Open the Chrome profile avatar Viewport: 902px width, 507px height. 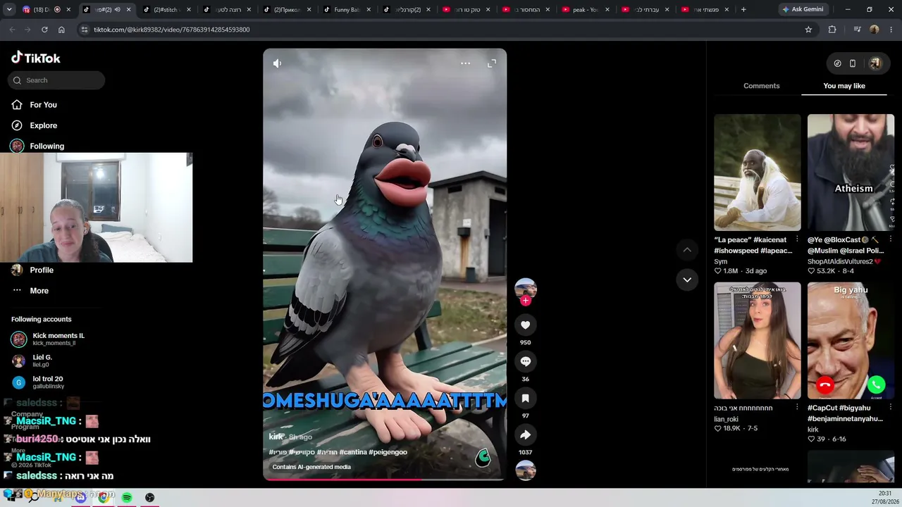click(x=875, y=30)
